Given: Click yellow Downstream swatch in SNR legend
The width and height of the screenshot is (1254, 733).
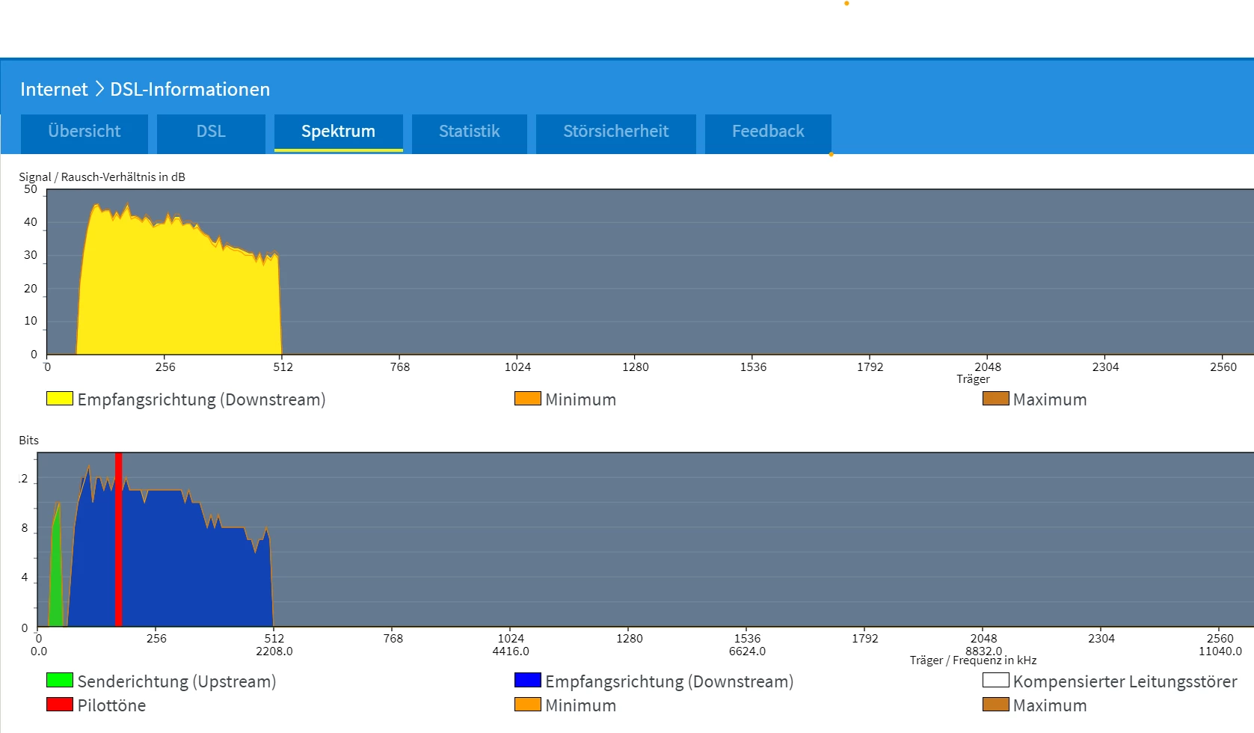Looking at the screenshot, I should [x=60, y=399].
